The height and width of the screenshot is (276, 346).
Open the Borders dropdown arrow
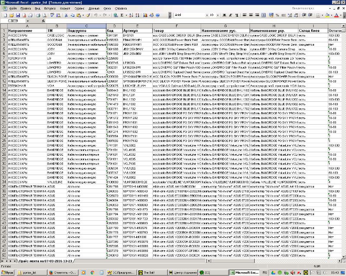(322, 15)
